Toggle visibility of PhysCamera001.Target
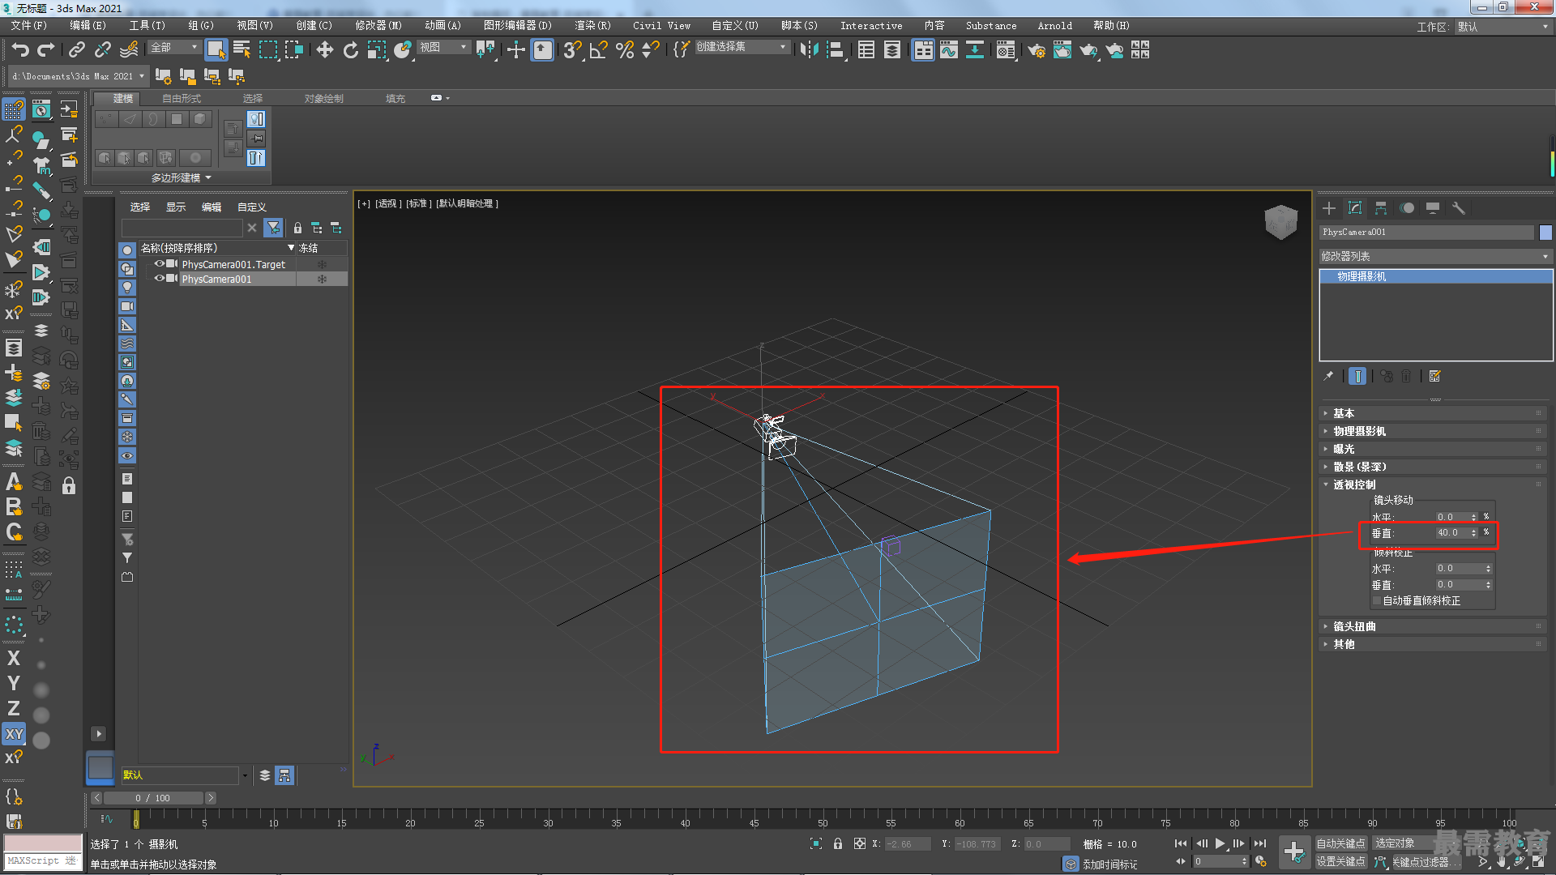 tap(160, 264)
